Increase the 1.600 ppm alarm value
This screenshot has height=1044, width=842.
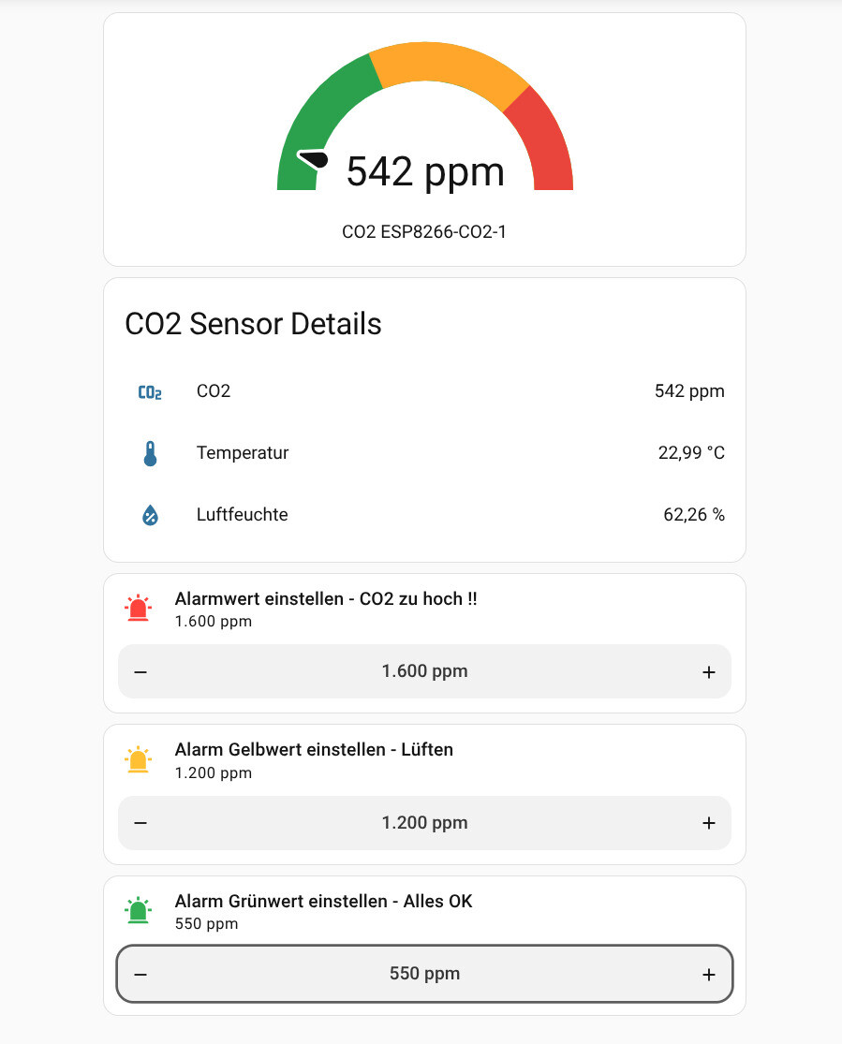point(709,671)
